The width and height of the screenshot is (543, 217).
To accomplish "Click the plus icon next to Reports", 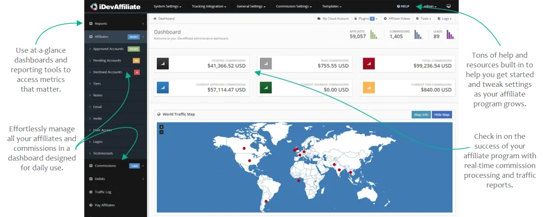I will (91, 23).
